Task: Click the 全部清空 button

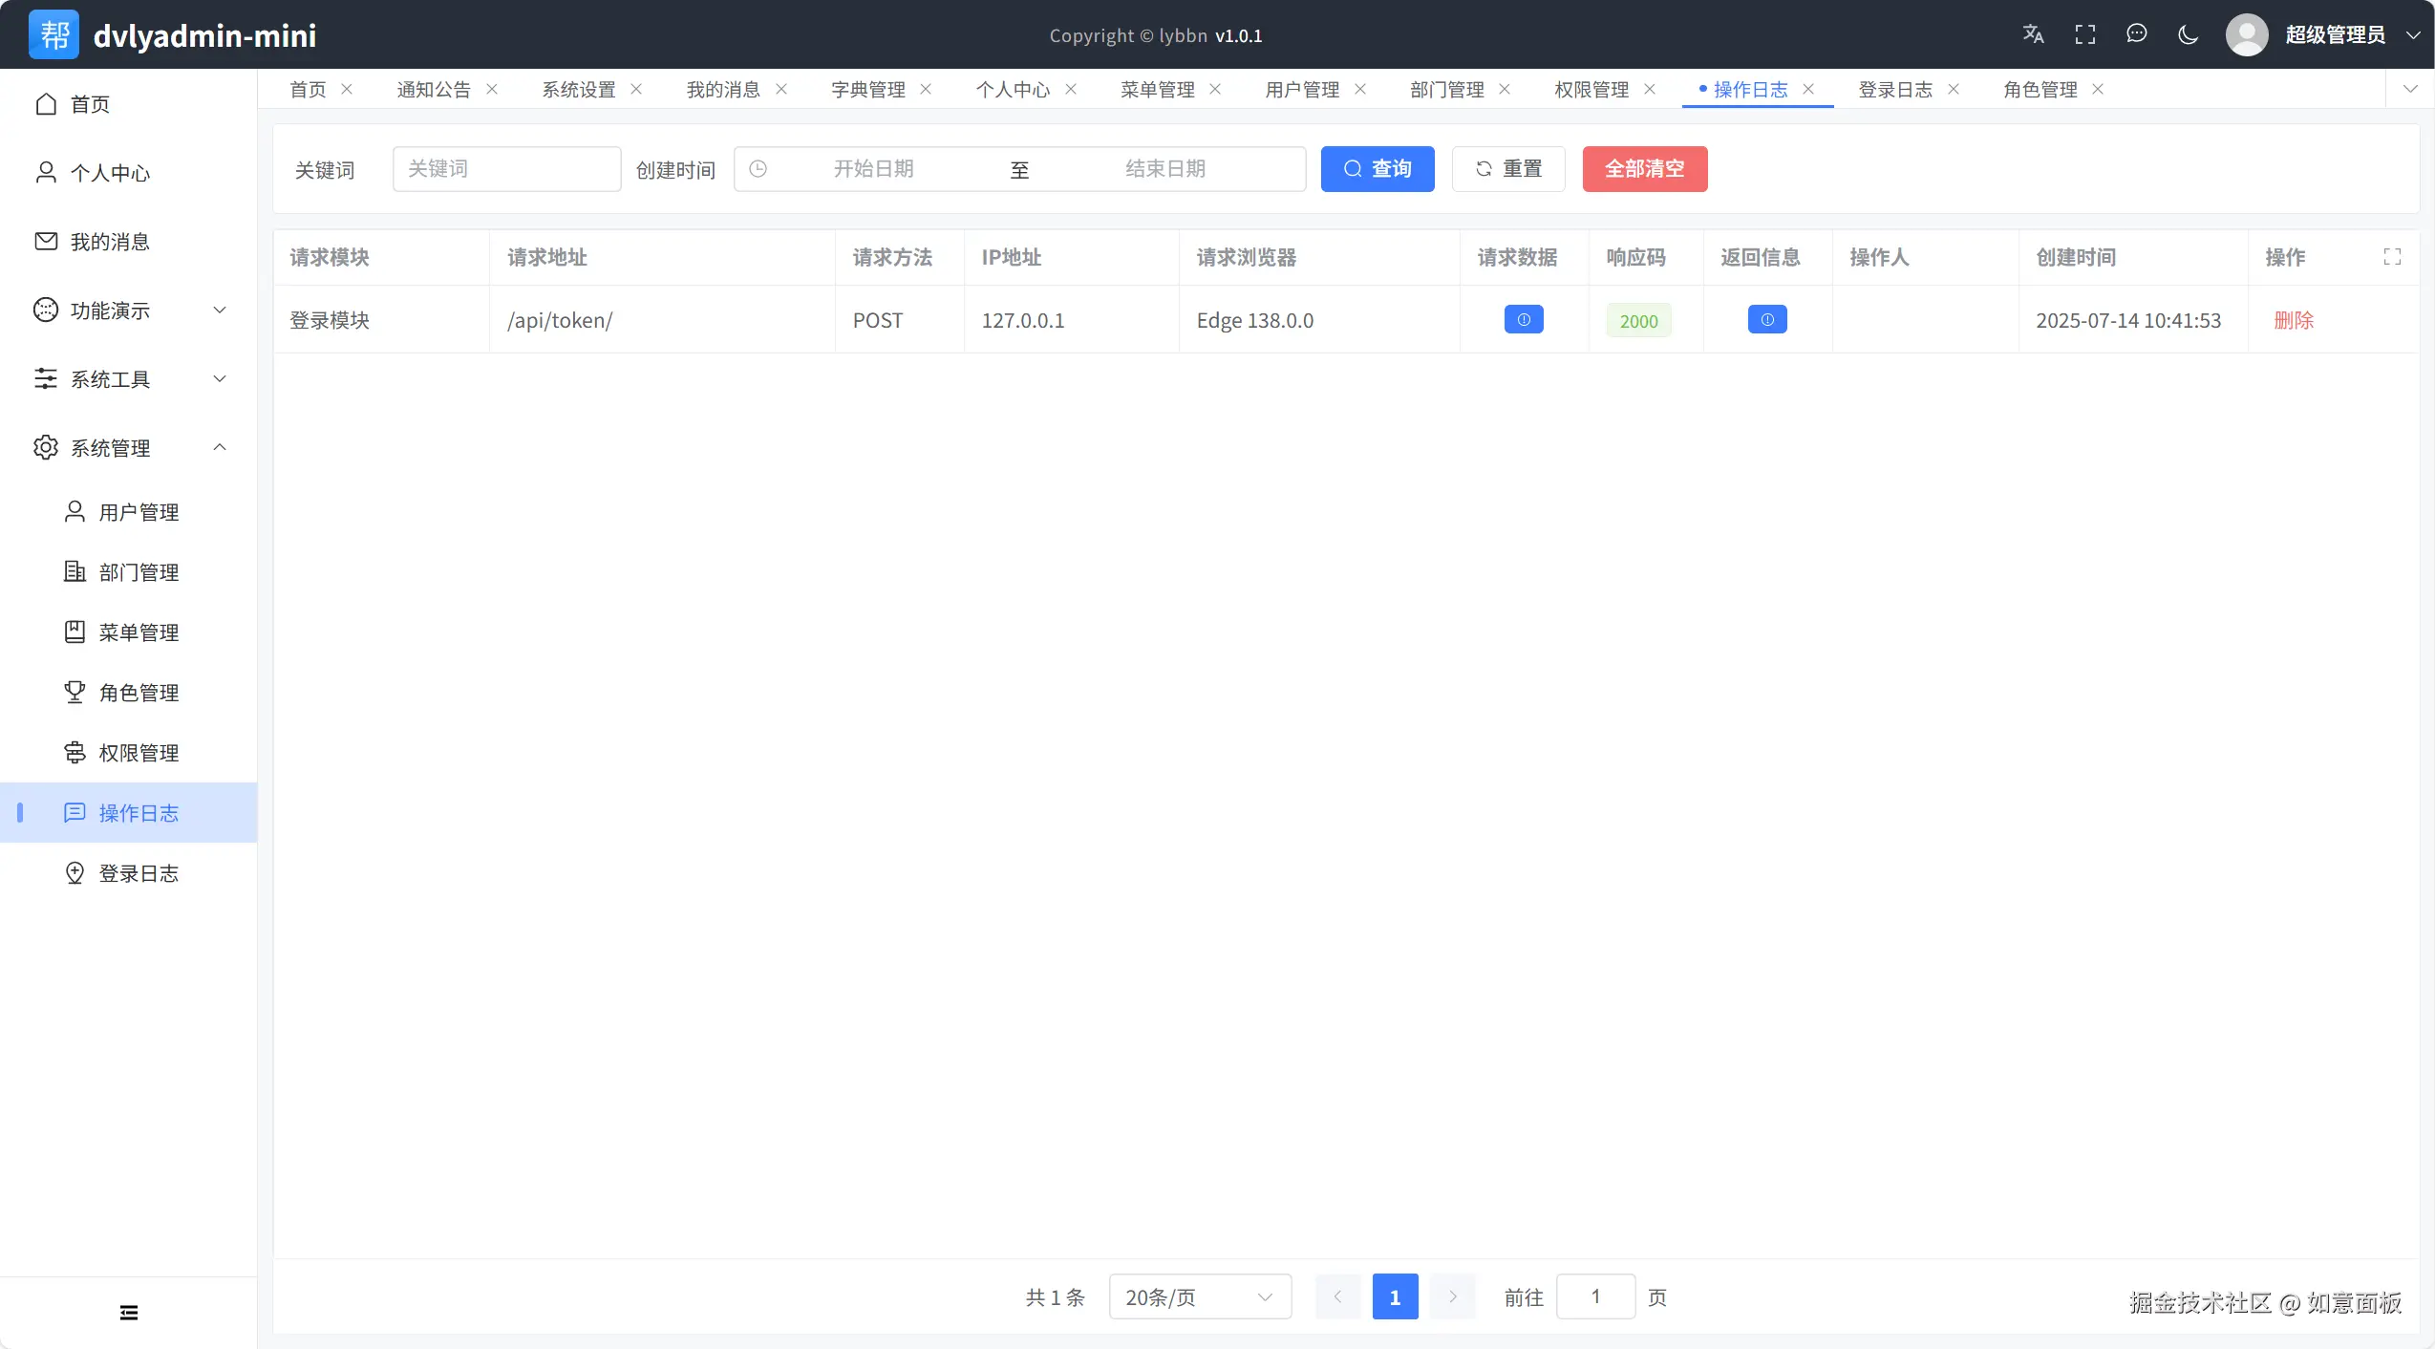Action: [x=1644, y=169]
